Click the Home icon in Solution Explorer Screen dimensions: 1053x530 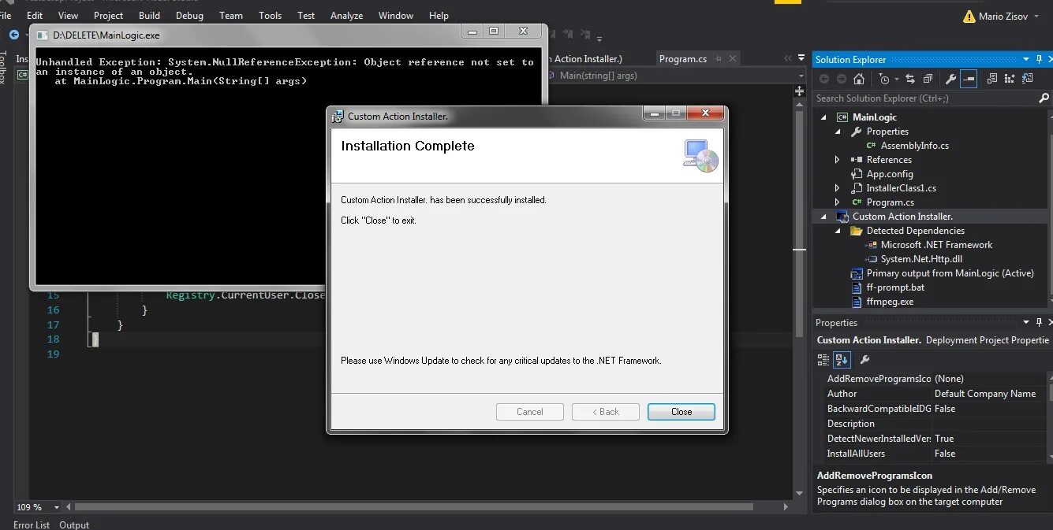pos(859,79)
